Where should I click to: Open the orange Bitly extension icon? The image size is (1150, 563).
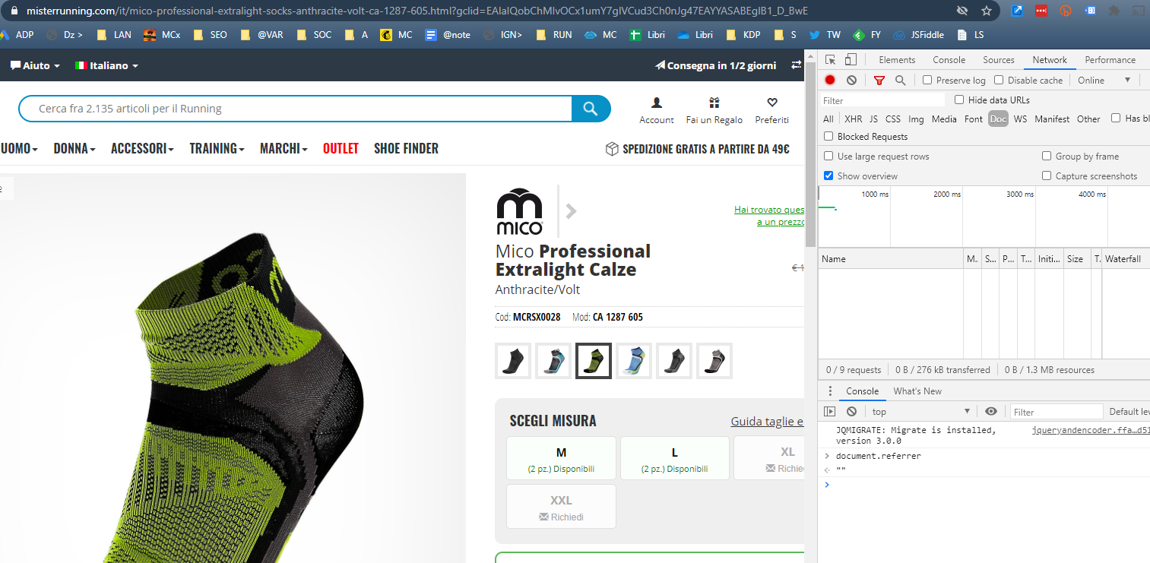click(x=1066, y=11)
